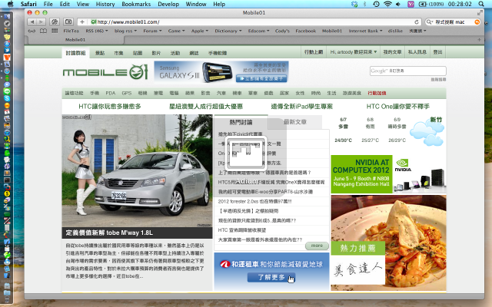Viewport: 492px width, 307px height.
Task: Open the Wi-Fi status menu
Action: 387,4
